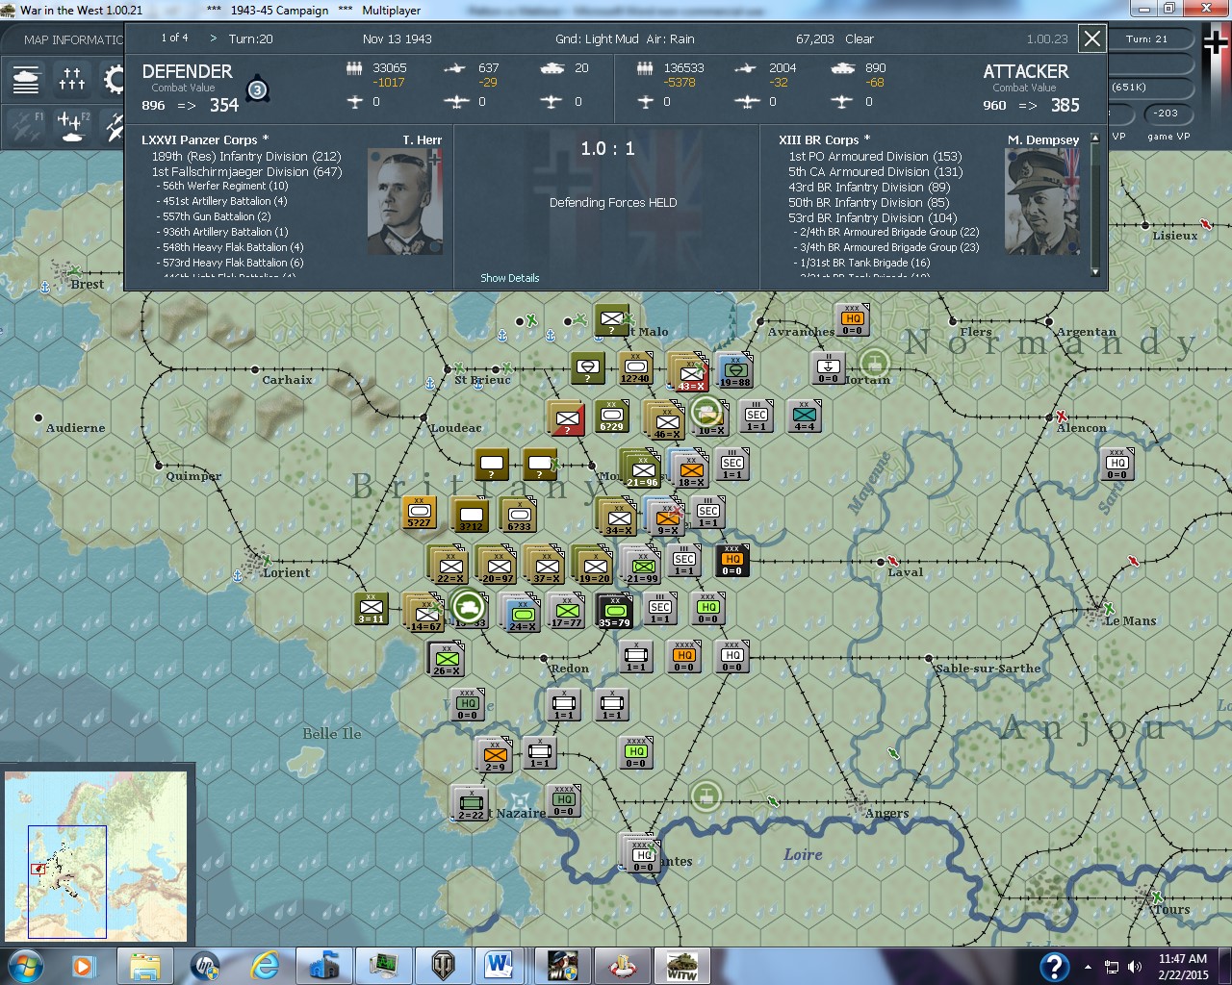This screenshot has height=985, width=1232.
Task: Select 1st PO Armoured Division entry
Action: [875, 157]
